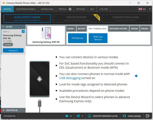Click the SM-A356E model text
Viewport: 153px width, 120px height.
[7, 41]
